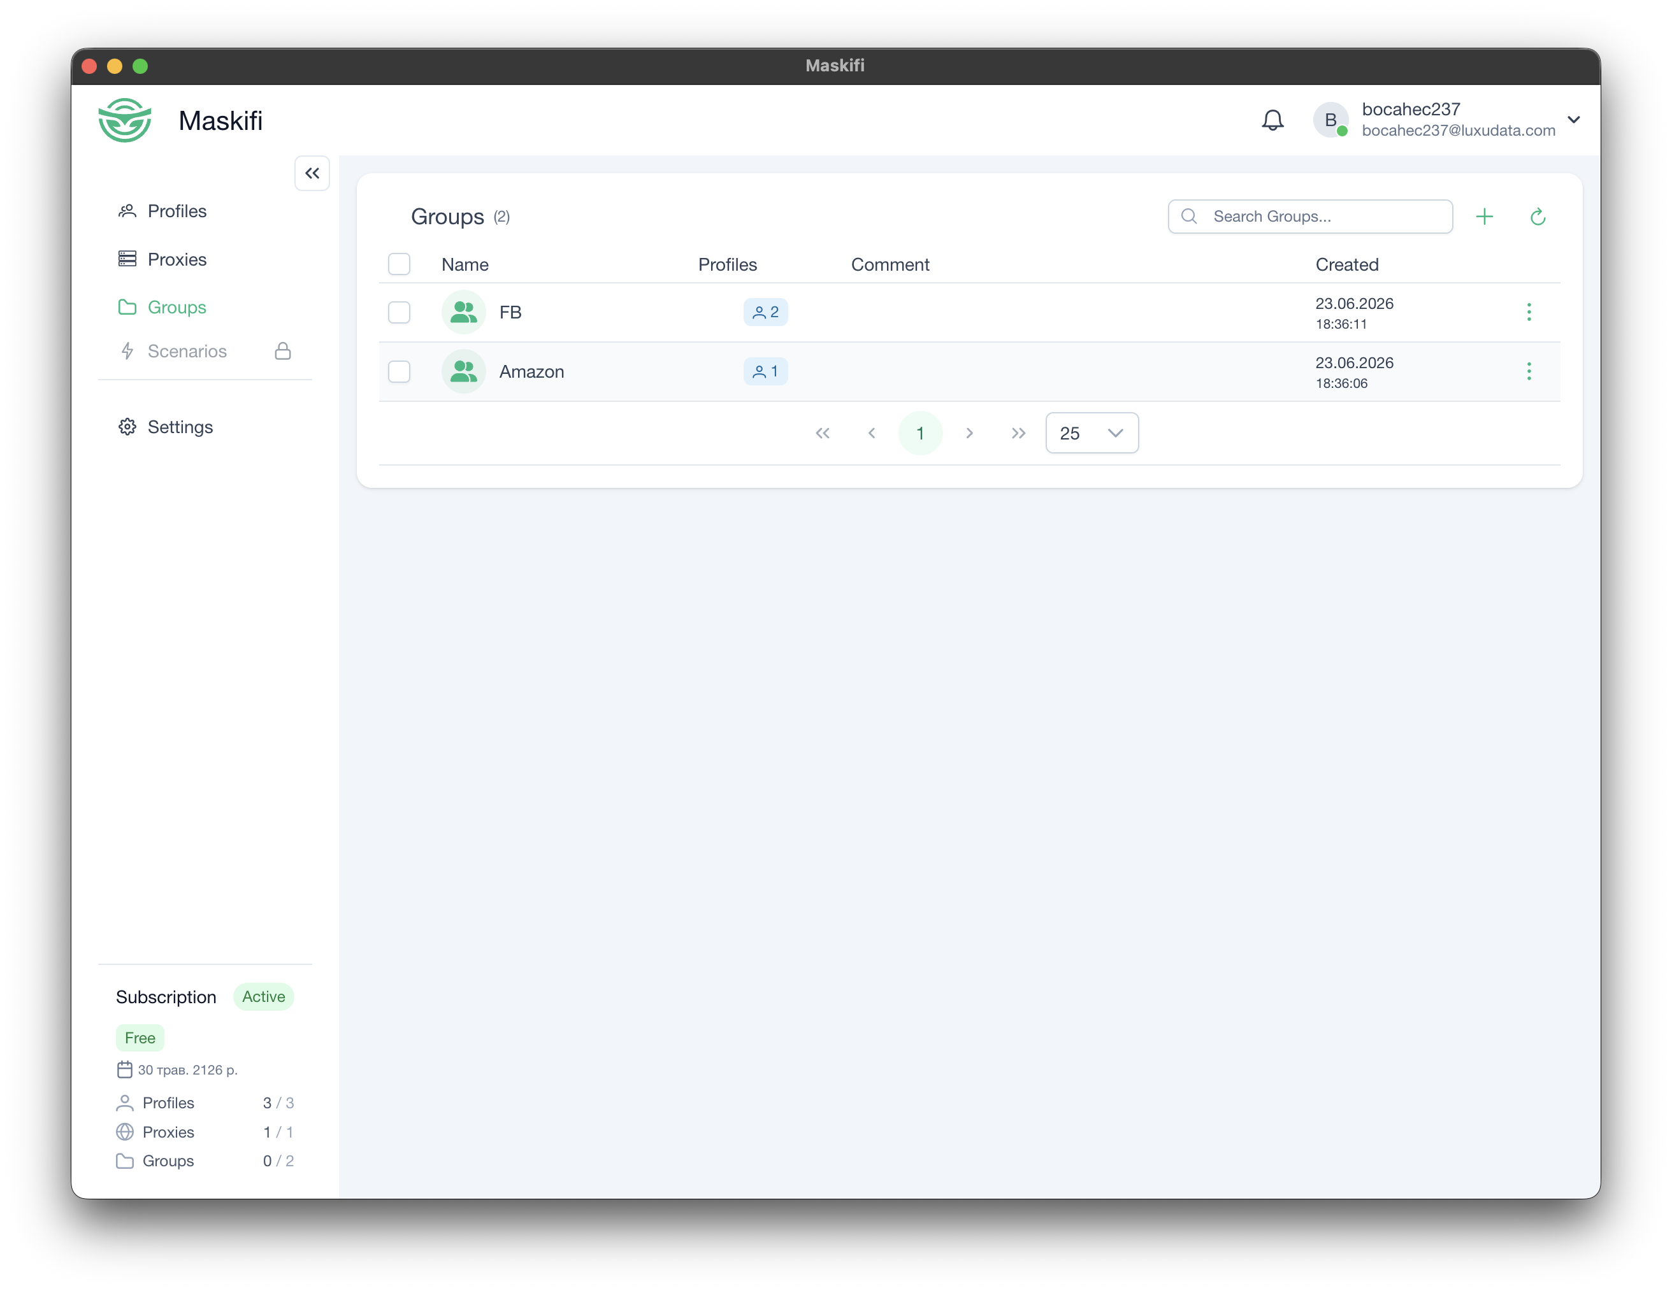Click the Groups folder icon in Subscription
Screen dimensions: 1672x1293
125,1161
